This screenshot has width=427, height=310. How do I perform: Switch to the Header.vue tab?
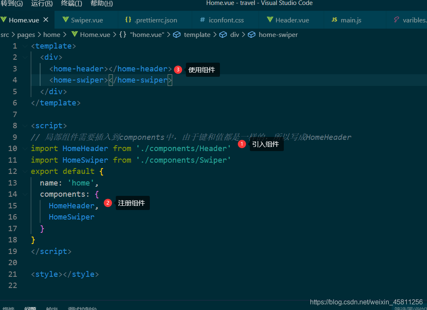pos(292,20)
